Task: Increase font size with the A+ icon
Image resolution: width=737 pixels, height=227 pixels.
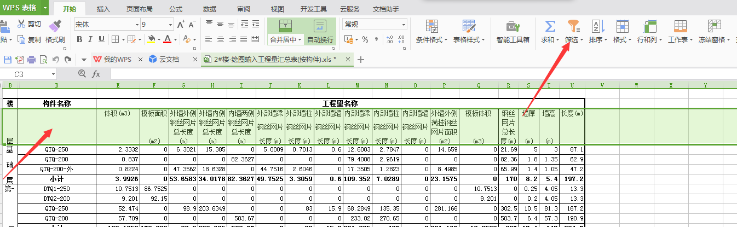Action: [181, 25]
